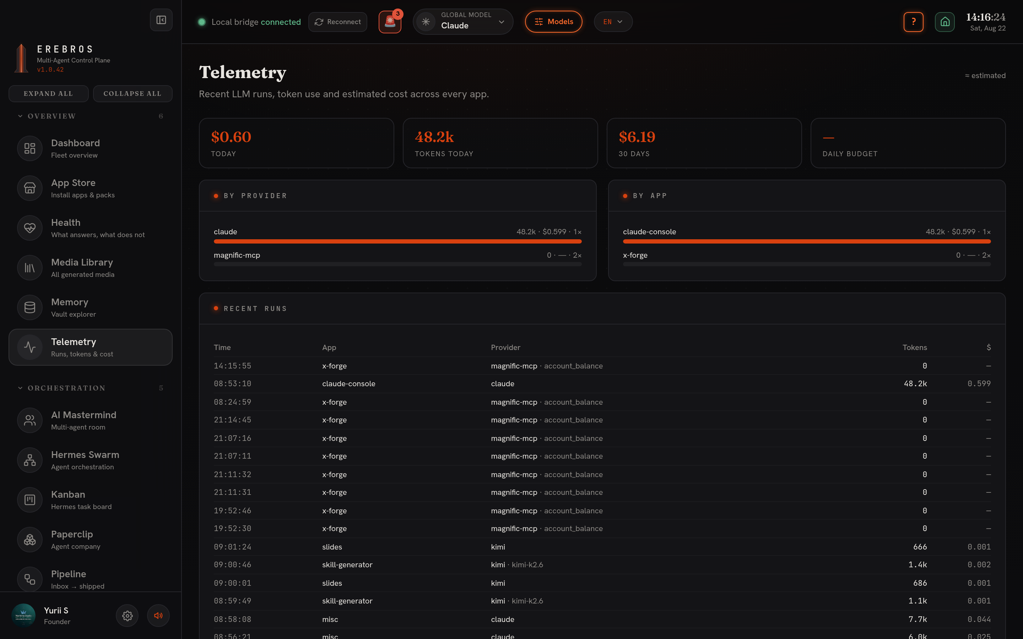Collapse the sidebar panel icon
1023x639 pixels.
click(x=161, y=20)
